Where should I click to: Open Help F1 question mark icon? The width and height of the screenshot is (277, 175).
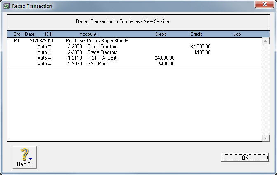[25, 154]
